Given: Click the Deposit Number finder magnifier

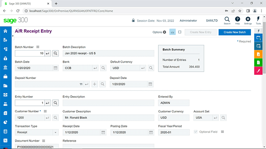Looking at the screenshot, I should pos(102,84).
